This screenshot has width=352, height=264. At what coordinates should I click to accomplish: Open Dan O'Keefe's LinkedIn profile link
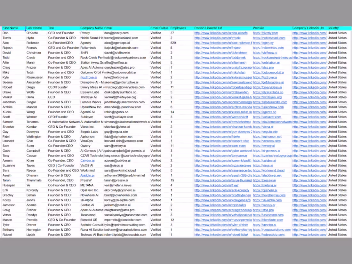[x=221, y=33]
